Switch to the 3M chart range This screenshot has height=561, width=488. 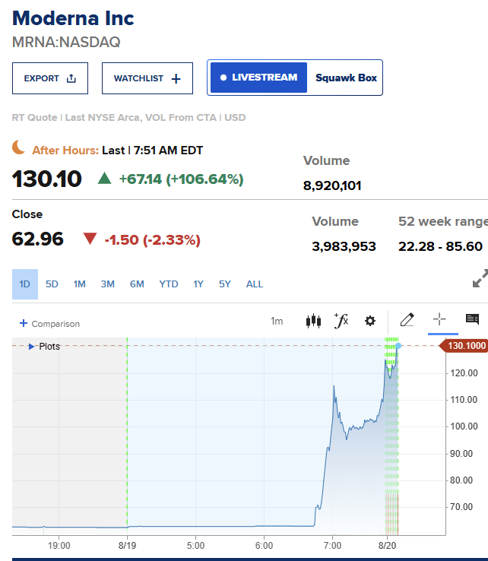click(108, 284)
